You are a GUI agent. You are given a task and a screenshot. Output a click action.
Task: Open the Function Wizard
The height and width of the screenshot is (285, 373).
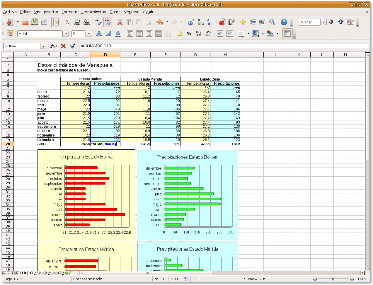point(53,46)
